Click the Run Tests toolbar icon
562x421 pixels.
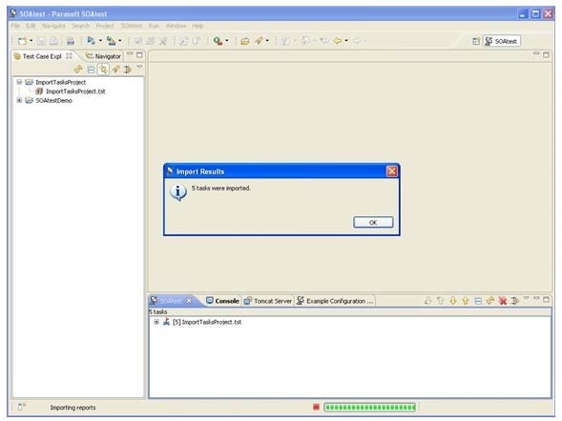point(91,41)
